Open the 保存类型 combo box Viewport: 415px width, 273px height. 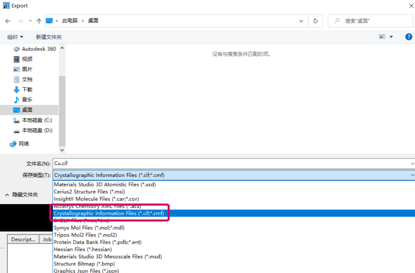click(x=234, y=175)
